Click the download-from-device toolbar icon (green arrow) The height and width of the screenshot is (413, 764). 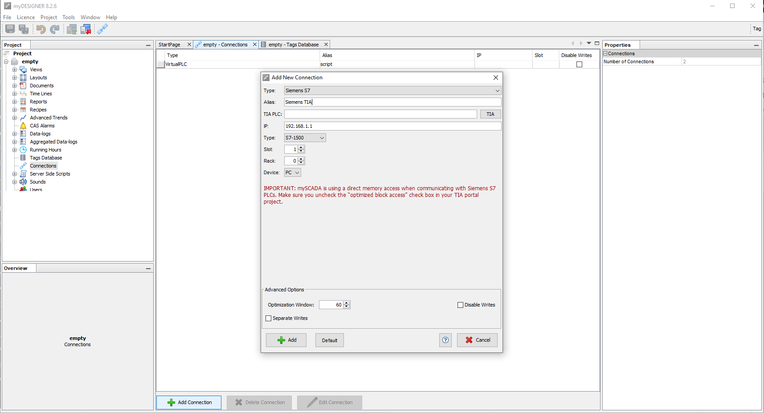pyautogui.click(x=72, y=29)
